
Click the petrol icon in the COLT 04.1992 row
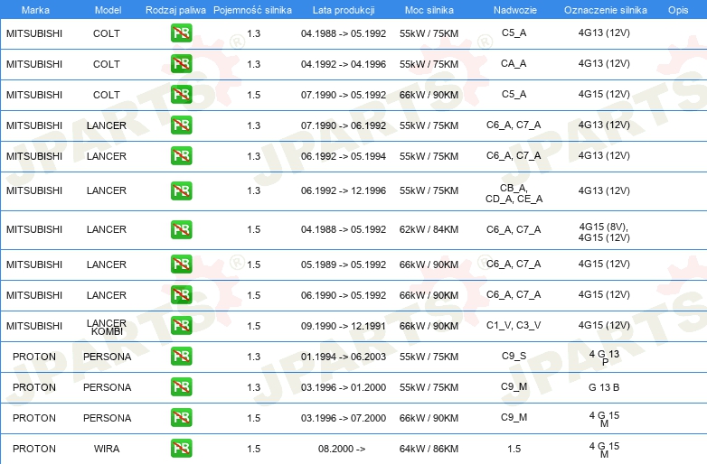(181, 64)
